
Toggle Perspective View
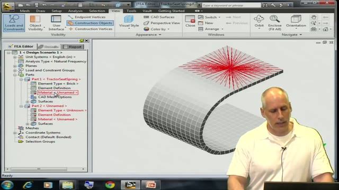coord(162,23)
